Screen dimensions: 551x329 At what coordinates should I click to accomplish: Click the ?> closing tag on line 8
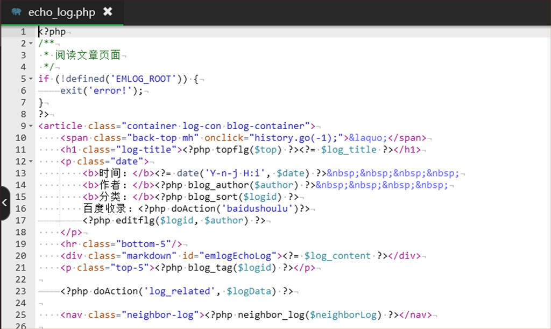tap(44, 114)
